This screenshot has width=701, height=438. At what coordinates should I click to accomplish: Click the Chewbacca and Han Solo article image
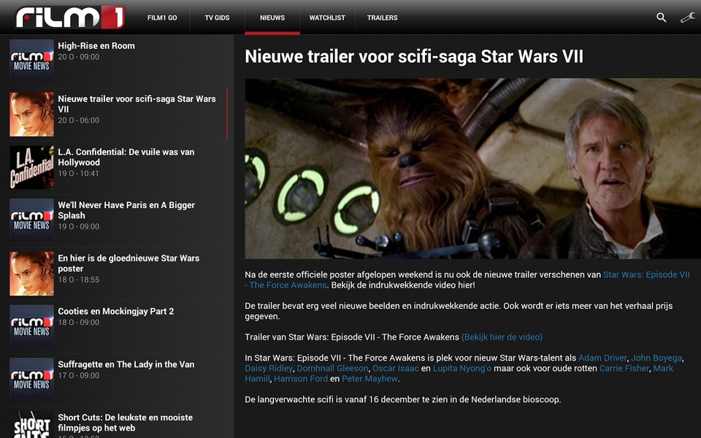tap(473, 169)
